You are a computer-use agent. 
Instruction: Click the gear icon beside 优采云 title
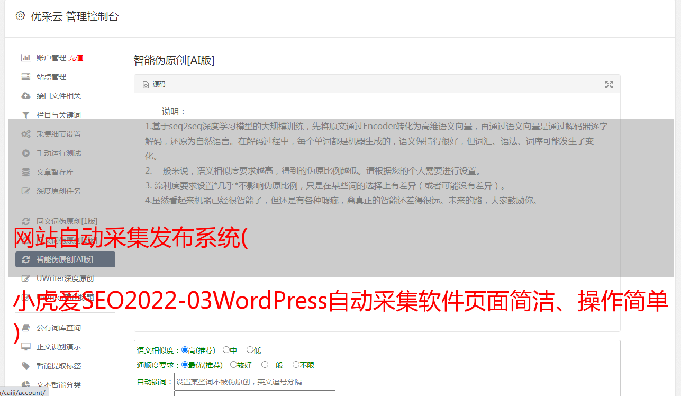[20, 16]
